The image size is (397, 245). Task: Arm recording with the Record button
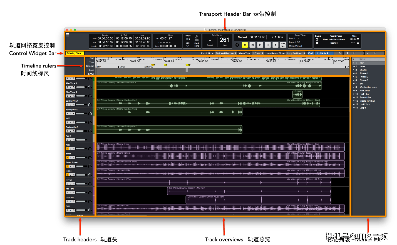coord(275,45)
